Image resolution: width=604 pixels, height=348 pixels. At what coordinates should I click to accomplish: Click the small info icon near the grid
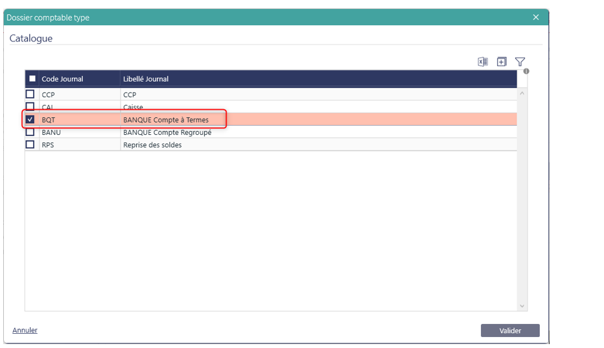[x=526, y=71]
